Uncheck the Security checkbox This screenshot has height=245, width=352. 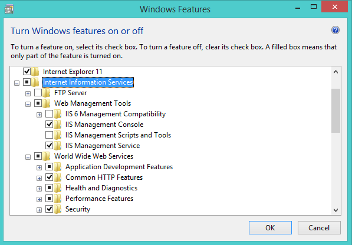pos(49,209)
